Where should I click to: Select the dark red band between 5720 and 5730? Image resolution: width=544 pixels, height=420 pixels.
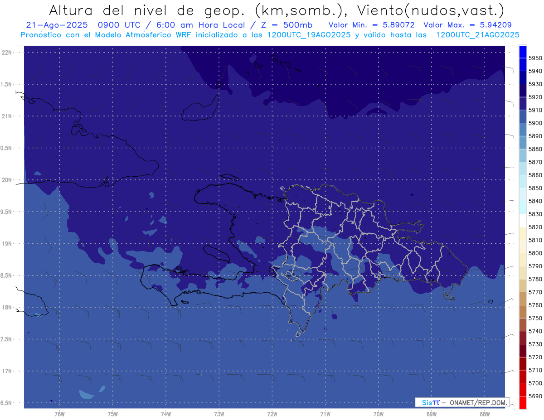[x=523, y=351]
